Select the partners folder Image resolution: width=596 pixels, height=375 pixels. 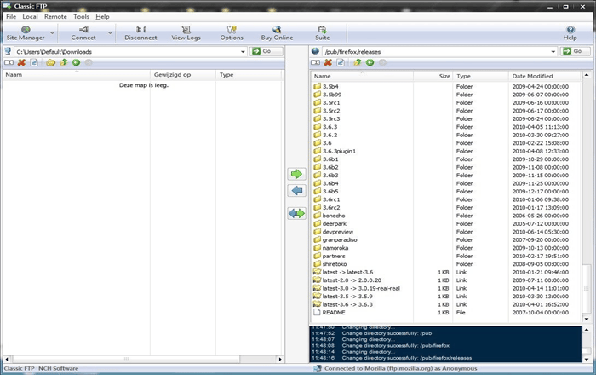coord(334,256)
